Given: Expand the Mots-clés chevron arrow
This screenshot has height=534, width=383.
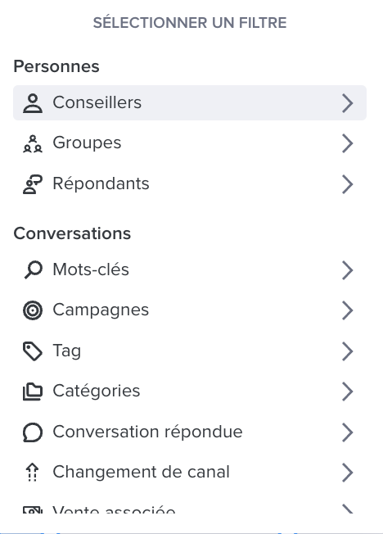Looking at the screenshot, I should pos(347,270).
